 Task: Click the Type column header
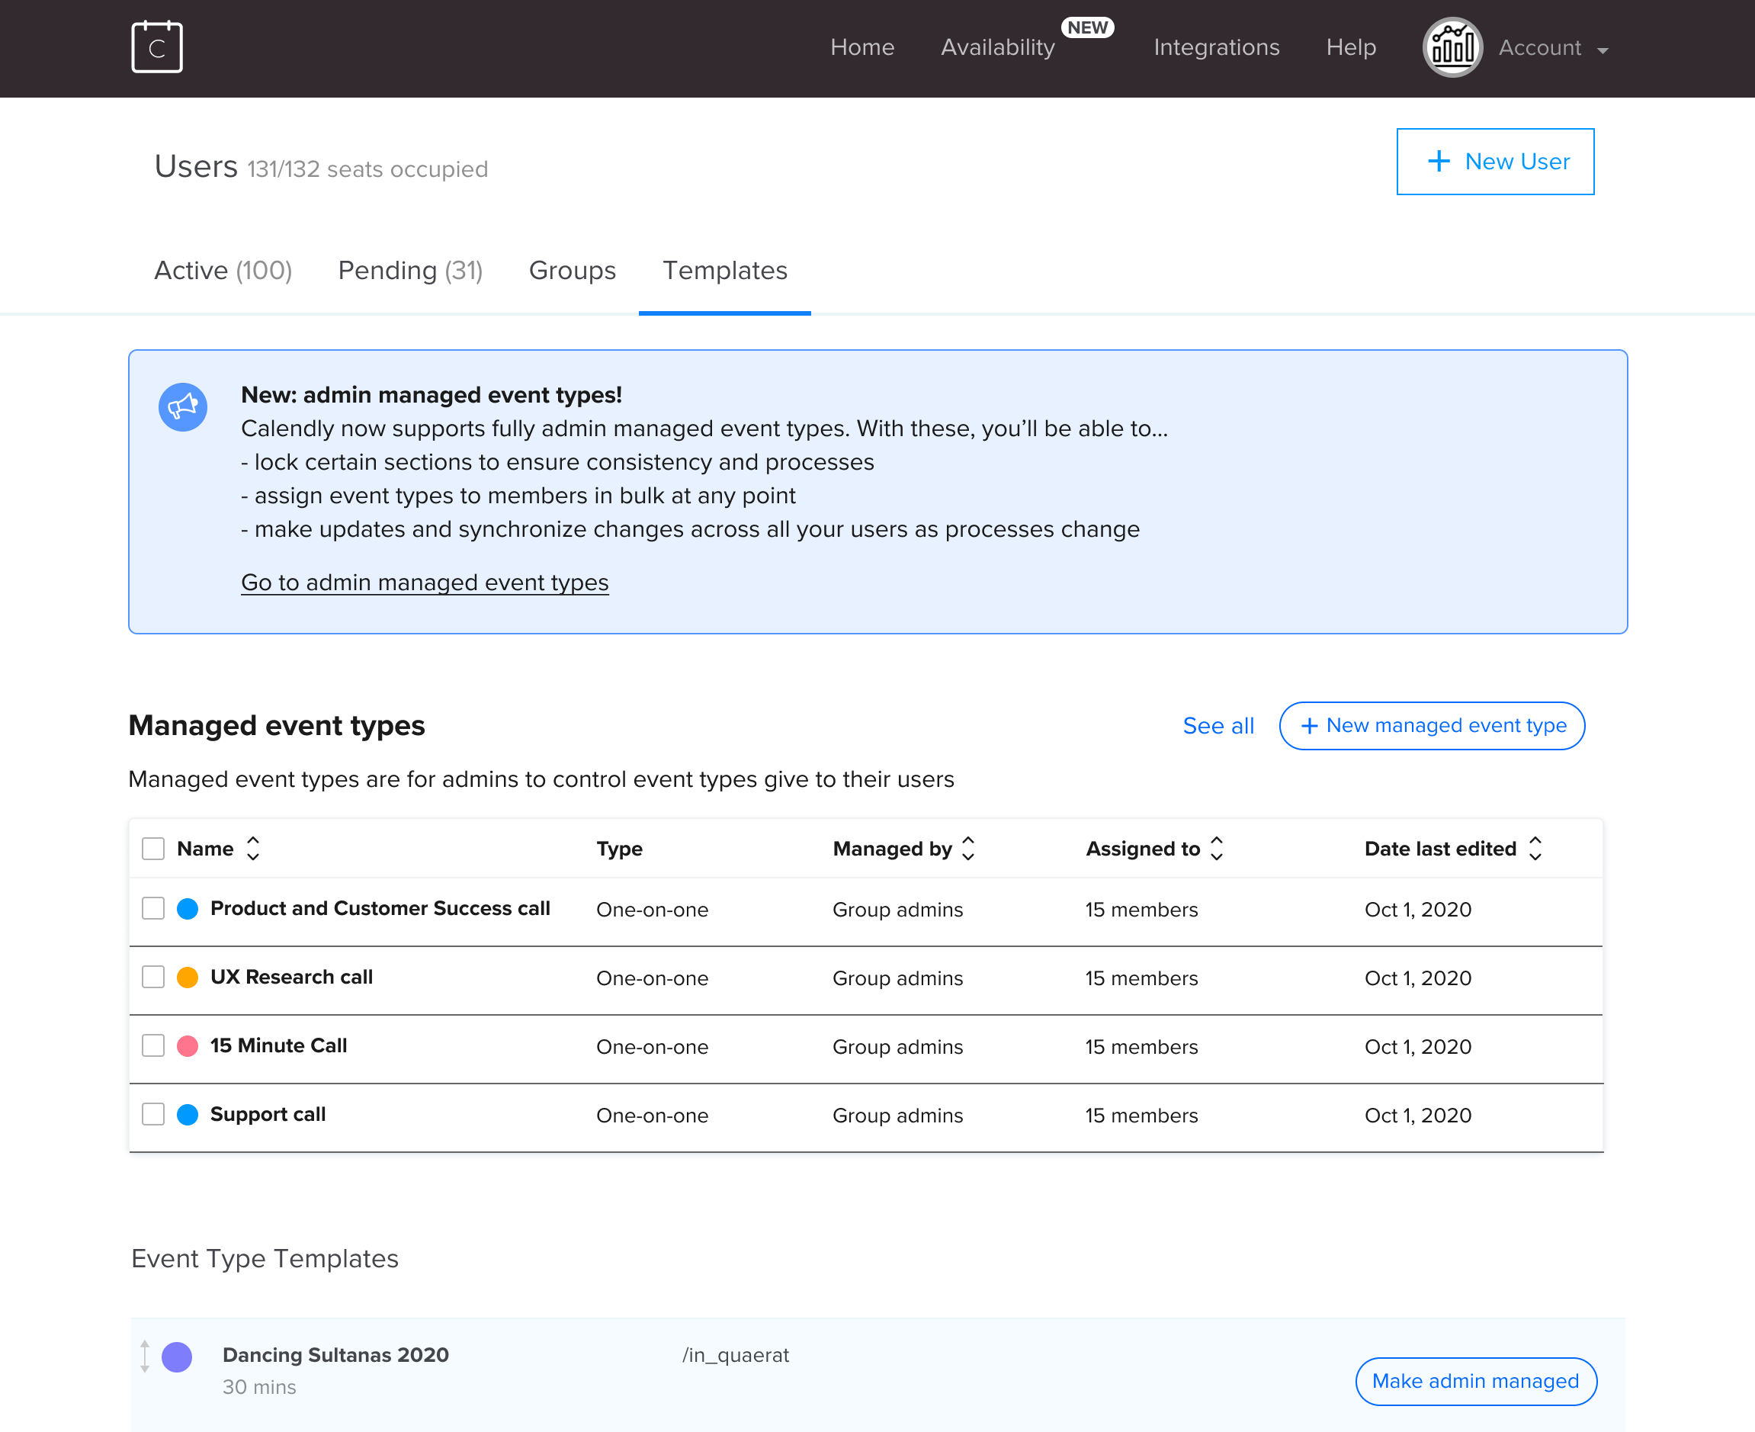pyautogui.click(x=619, y=848)
